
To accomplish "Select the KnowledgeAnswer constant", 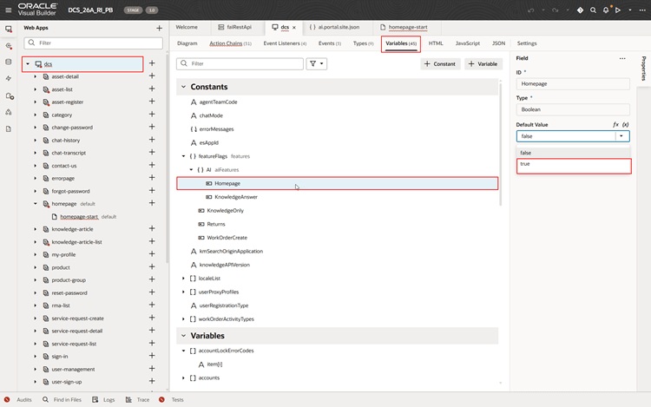I will [x=236, y=197].
